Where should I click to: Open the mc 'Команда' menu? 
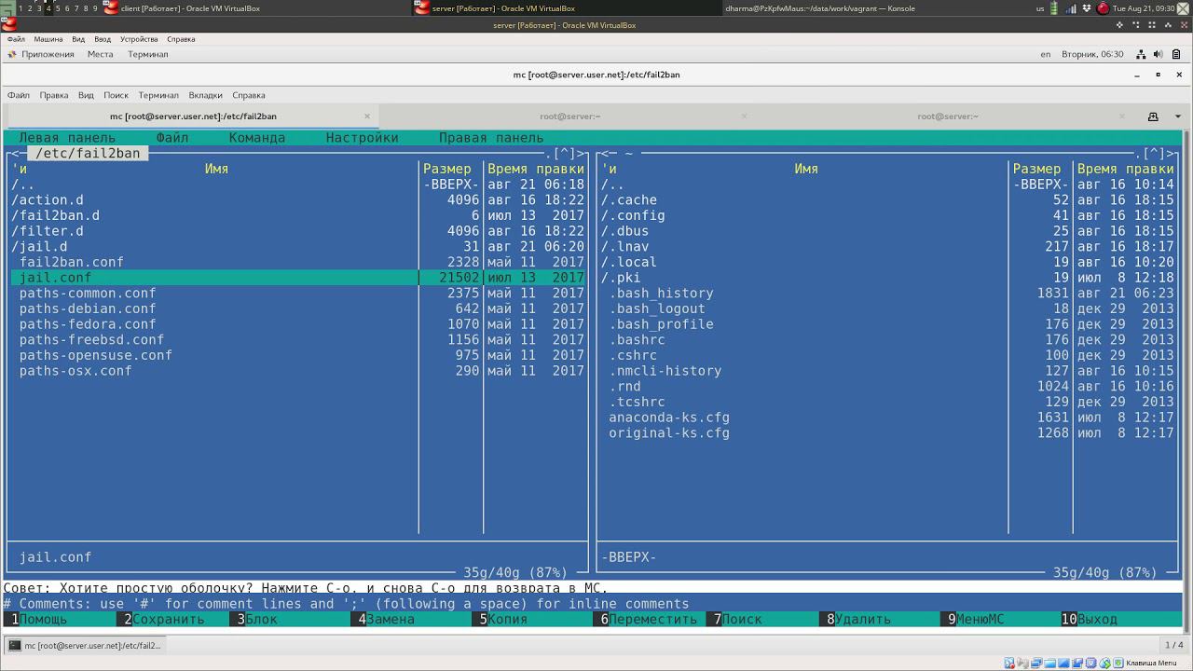(x=257, y=138)
